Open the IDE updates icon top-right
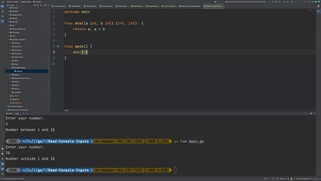The width and height of the screenshot is (321, 181). pyautogui.click(x=316, y=2)
